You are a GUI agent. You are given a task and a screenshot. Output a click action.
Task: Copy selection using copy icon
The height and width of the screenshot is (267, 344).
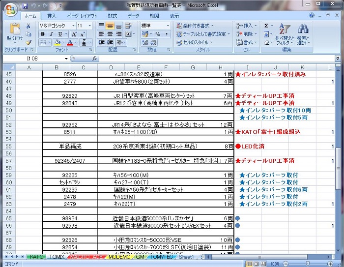pos(29,34)
